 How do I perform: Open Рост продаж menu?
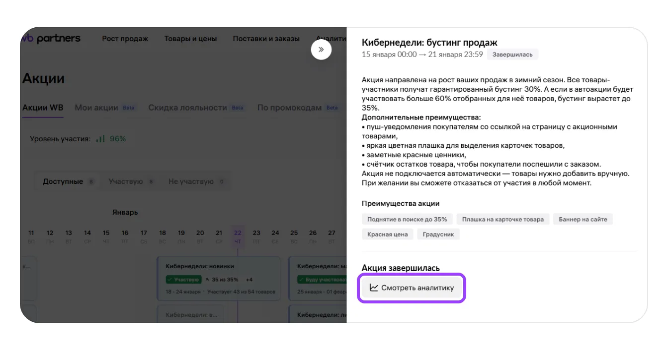coord(125,39)
